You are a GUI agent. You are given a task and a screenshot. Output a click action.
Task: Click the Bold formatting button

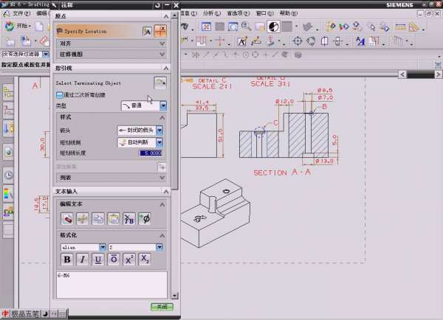[x=66, y=259]
